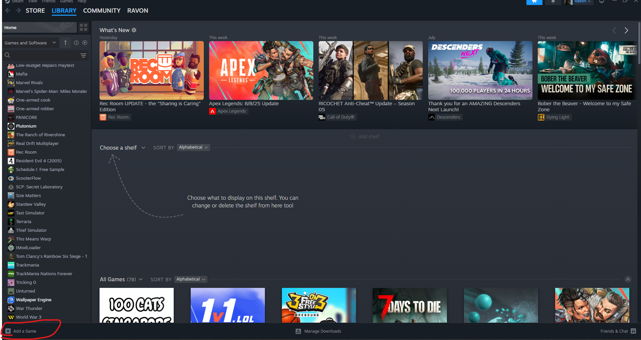Open Sort By Alphabetical for chosen shelf
The width and height of the screenshot is (641, 340).
pos(193,147)
